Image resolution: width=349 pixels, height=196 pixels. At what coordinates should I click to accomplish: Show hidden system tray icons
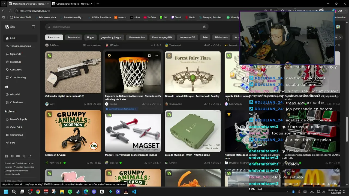tap(287, 192)
